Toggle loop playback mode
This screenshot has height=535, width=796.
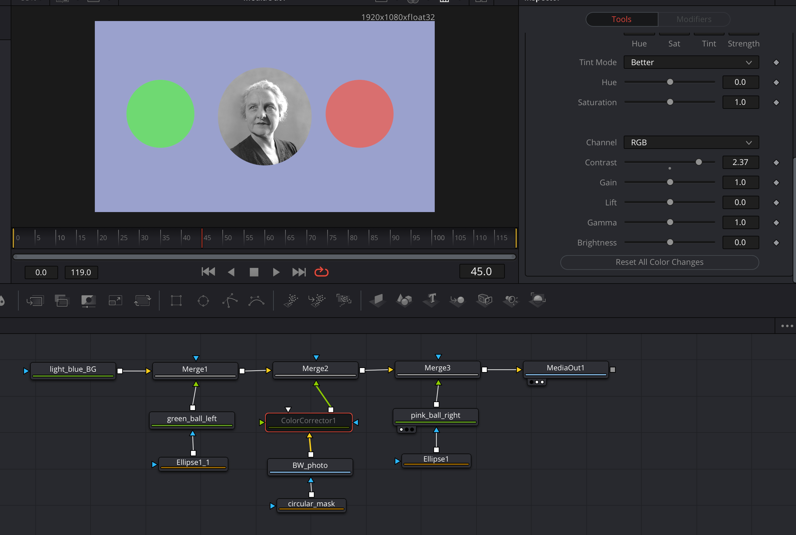tap(321, 272)
